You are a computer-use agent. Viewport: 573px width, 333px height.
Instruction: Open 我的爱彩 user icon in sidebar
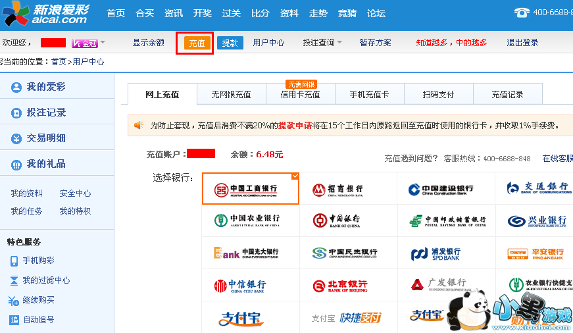point(16,88)
